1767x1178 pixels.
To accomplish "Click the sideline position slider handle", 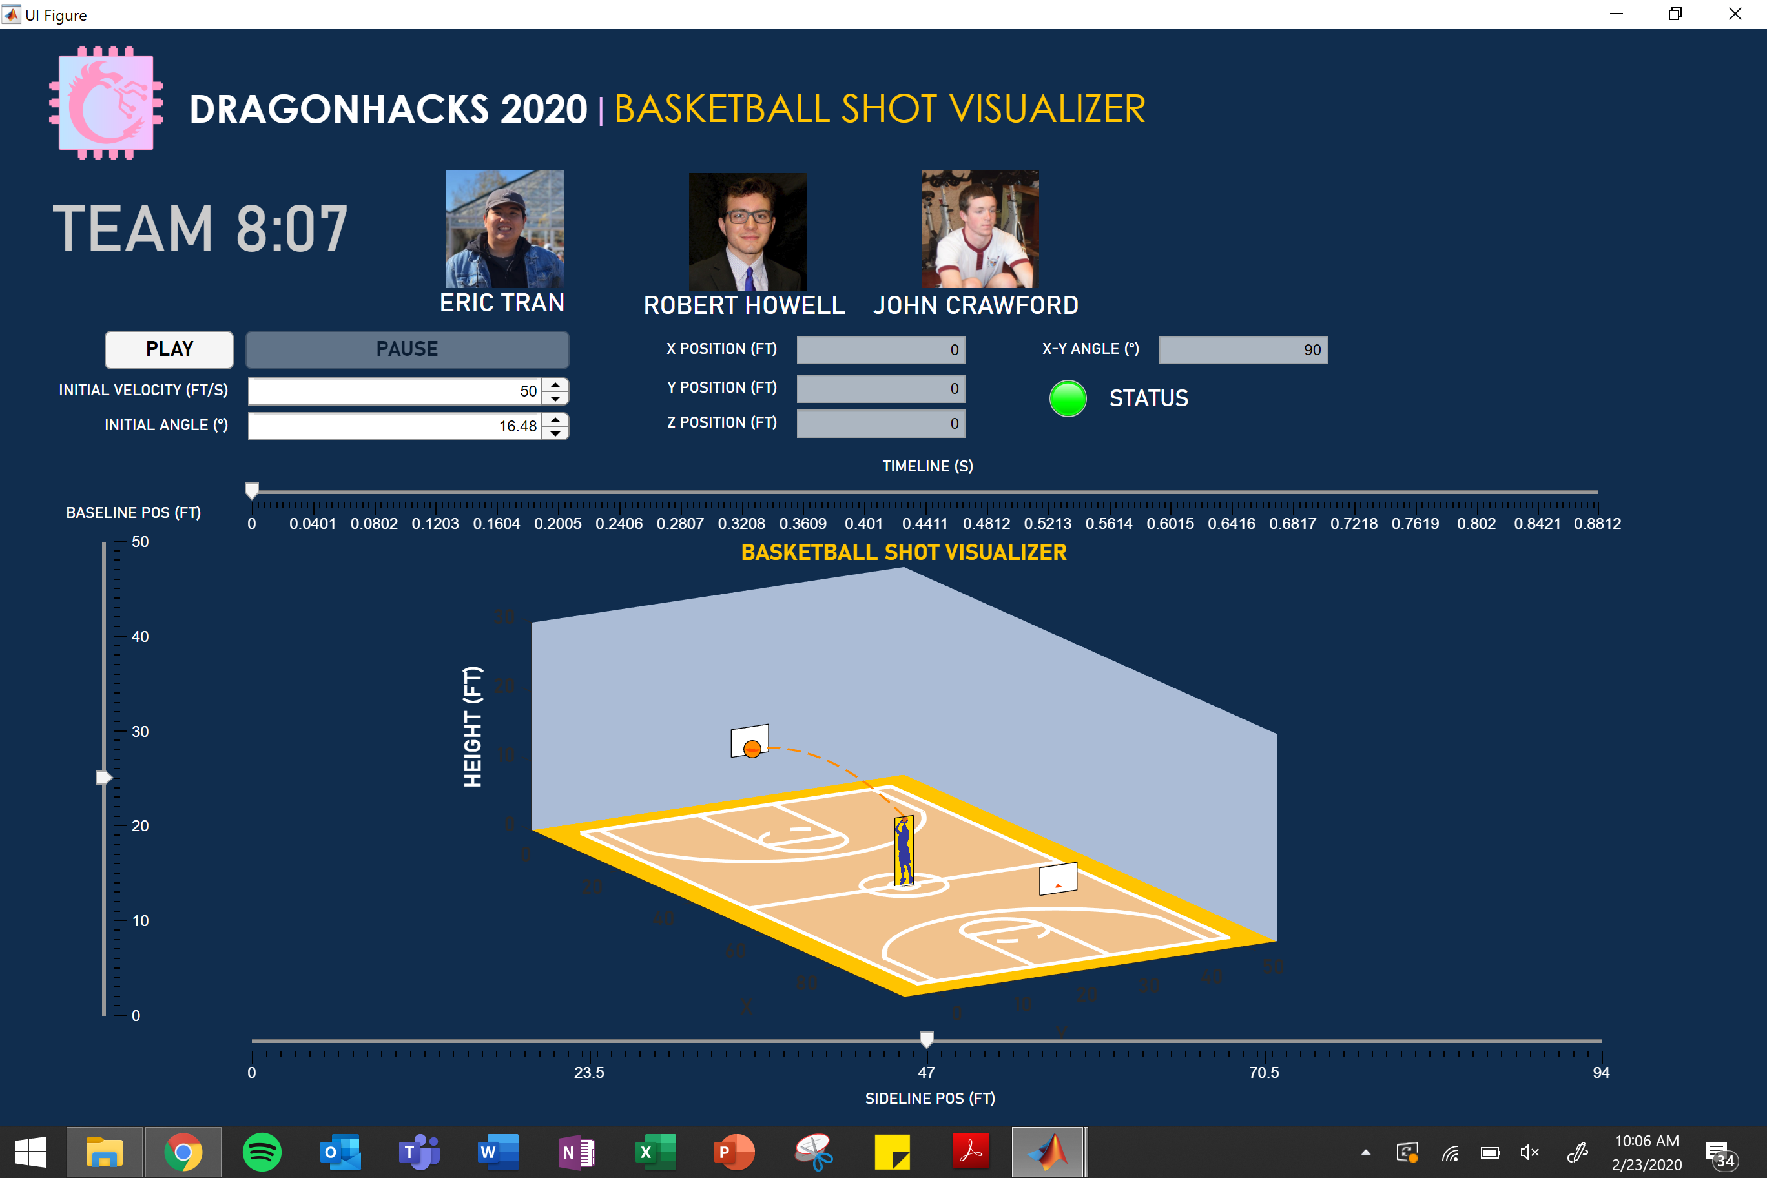I will pyautogui.click(x=926, y=1039).
